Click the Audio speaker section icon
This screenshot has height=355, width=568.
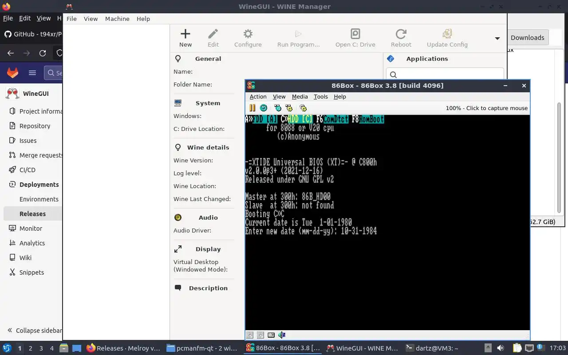[178, 217]
